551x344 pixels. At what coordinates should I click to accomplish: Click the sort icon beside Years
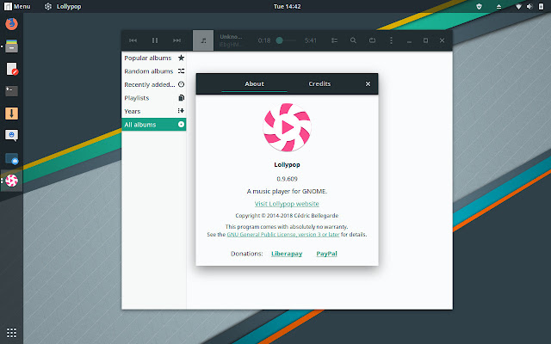(181, 111)
